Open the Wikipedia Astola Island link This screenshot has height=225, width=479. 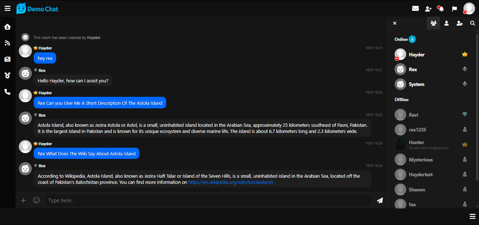(x=231, y=182)
